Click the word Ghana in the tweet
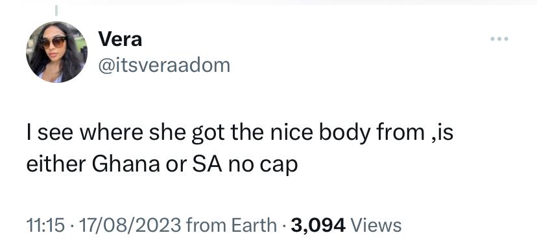This screenshot has height=246, width=537. (x=126, y=164)
